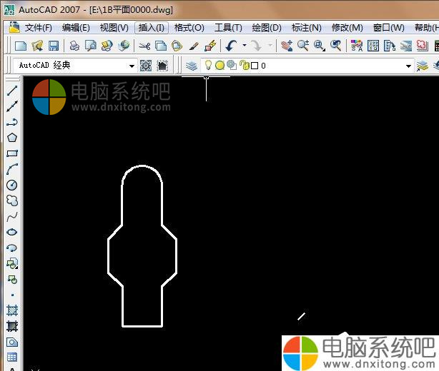Click the Cut scissors icon
Image resolution: width=439 pixels, height=371 pixels.
point(144,46)
